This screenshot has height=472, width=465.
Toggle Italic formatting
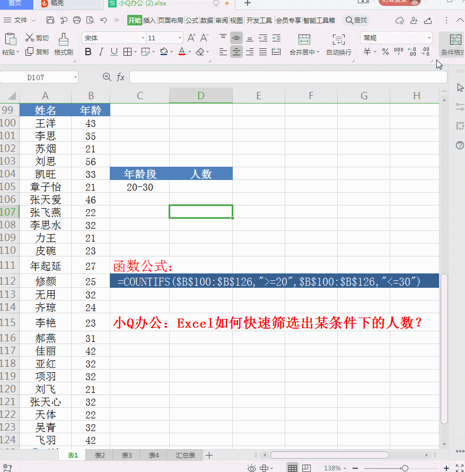pyautogui.click(x=101, y=52)
